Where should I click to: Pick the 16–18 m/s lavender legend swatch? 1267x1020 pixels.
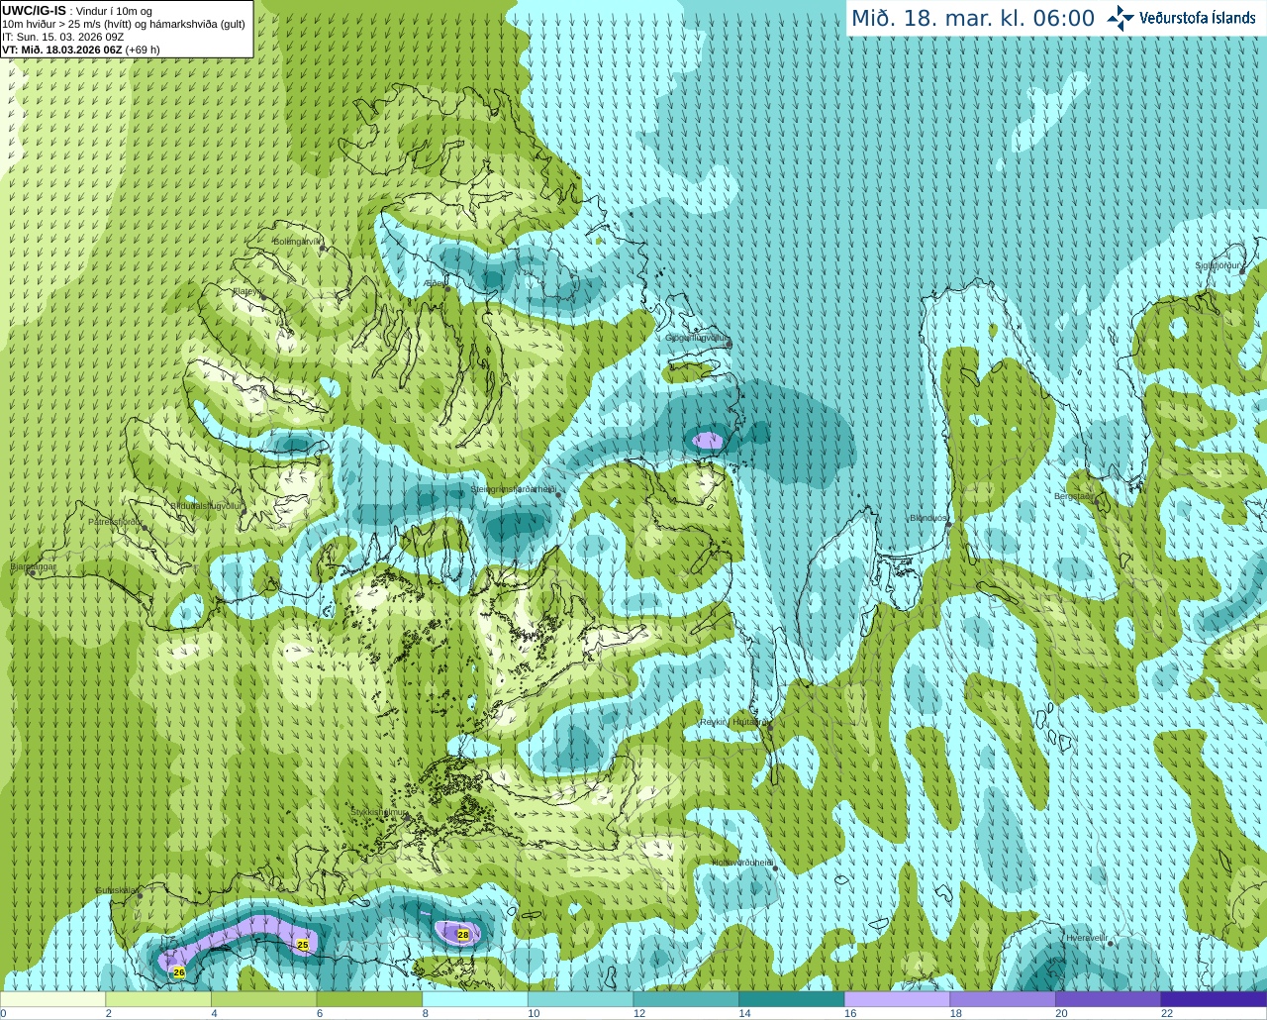(897, 999)
